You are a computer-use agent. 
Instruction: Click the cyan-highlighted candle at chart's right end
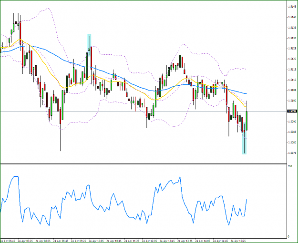point(244,138)
